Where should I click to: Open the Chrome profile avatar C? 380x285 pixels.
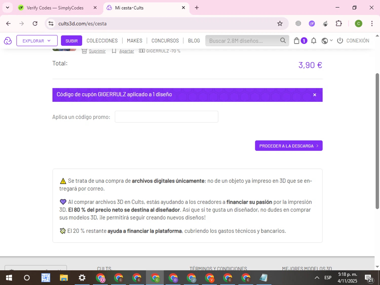pyautogui.click(x=358, y=24)
